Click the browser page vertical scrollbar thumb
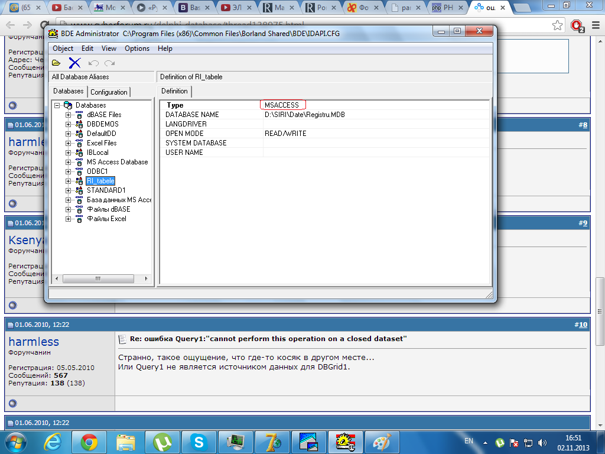The image size is (605, 454). point(600,312)
